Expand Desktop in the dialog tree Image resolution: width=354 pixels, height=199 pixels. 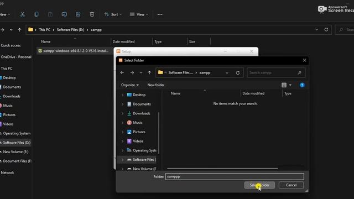123,95
